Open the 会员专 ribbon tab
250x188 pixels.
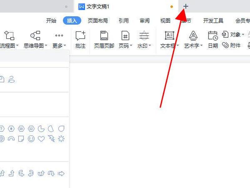(x=243, y=21)
